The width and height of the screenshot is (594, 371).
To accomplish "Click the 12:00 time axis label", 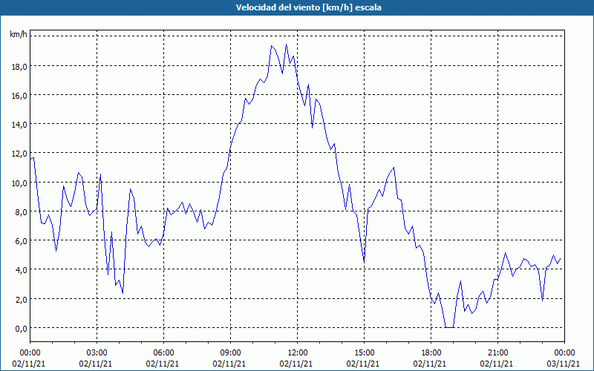I will pyautogui.click(x=298, y=353).
